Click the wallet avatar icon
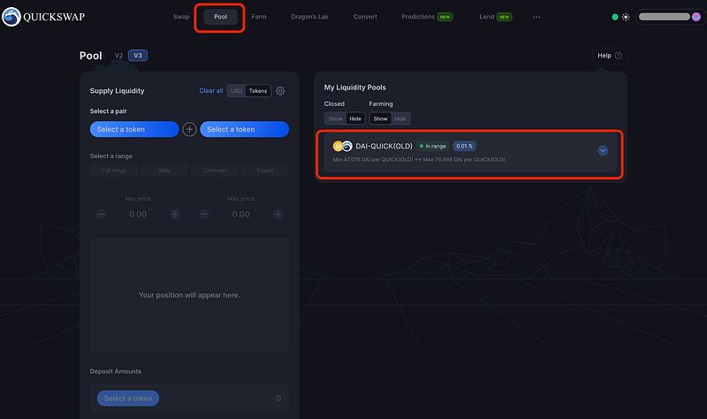The height and width of the screenshot is (419, 707). [696, 17]
